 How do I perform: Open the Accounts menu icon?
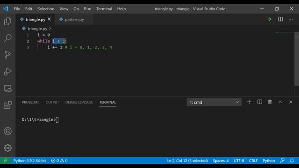pyautogui.click(x=7, y=131)
